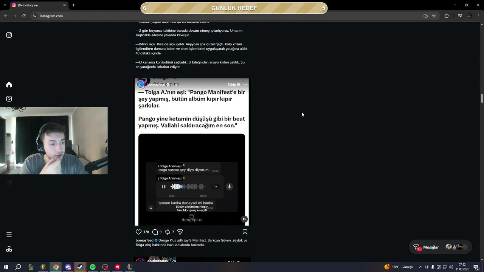Open Spotify from the taskbar
Screen dimensions: 484x272
[x=93, y=267]
